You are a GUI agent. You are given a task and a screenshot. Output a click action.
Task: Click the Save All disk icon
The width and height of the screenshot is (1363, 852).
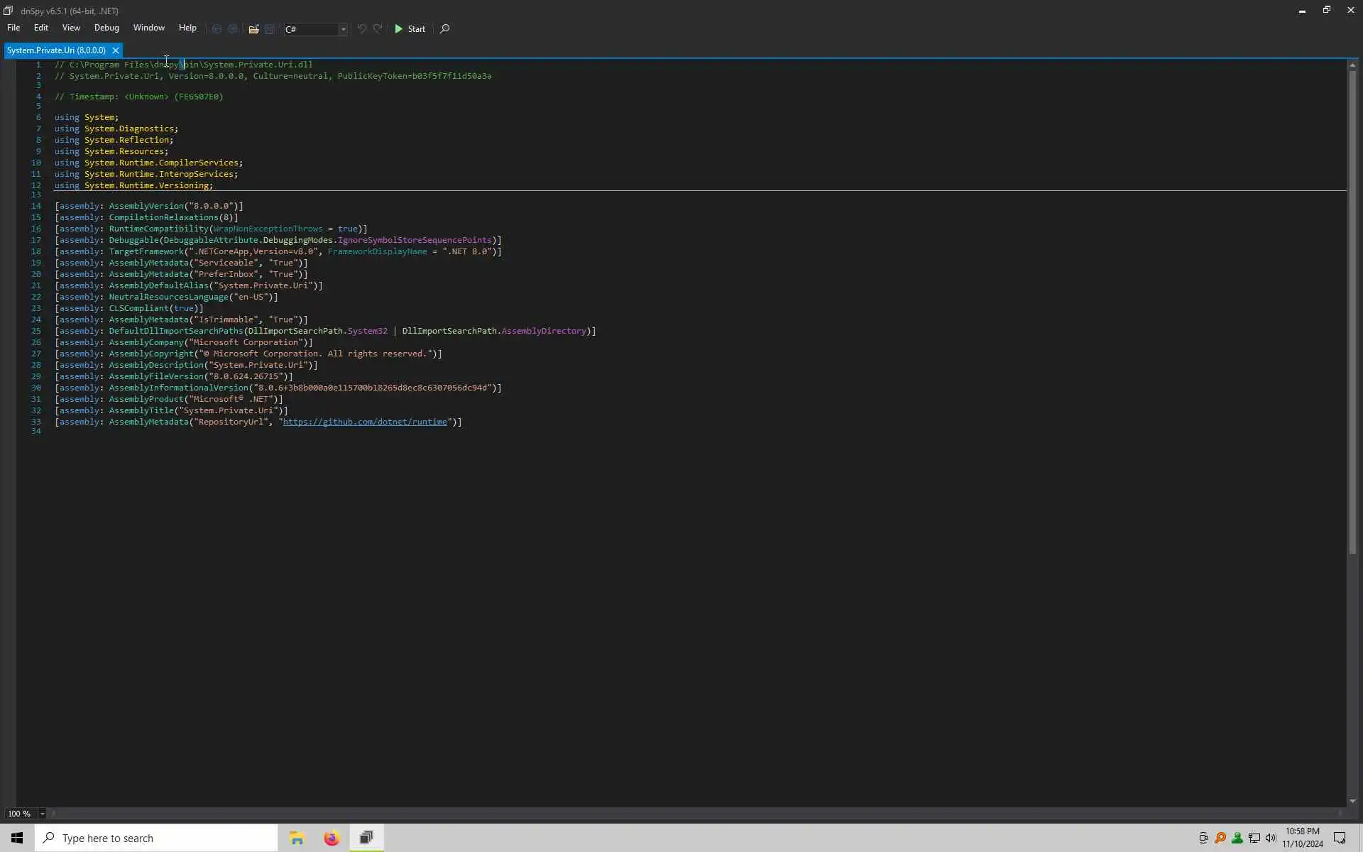tap(269, 29)
